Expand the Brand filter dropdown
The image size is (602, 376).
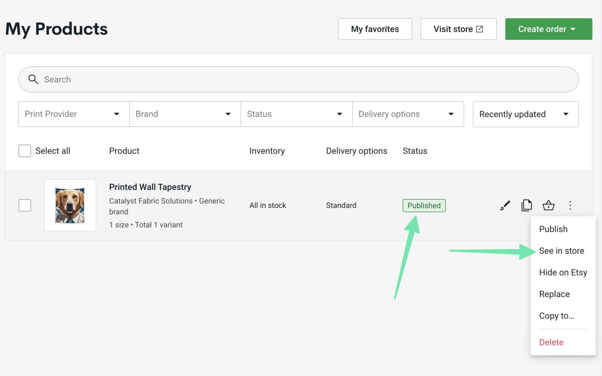click(185, 114)
